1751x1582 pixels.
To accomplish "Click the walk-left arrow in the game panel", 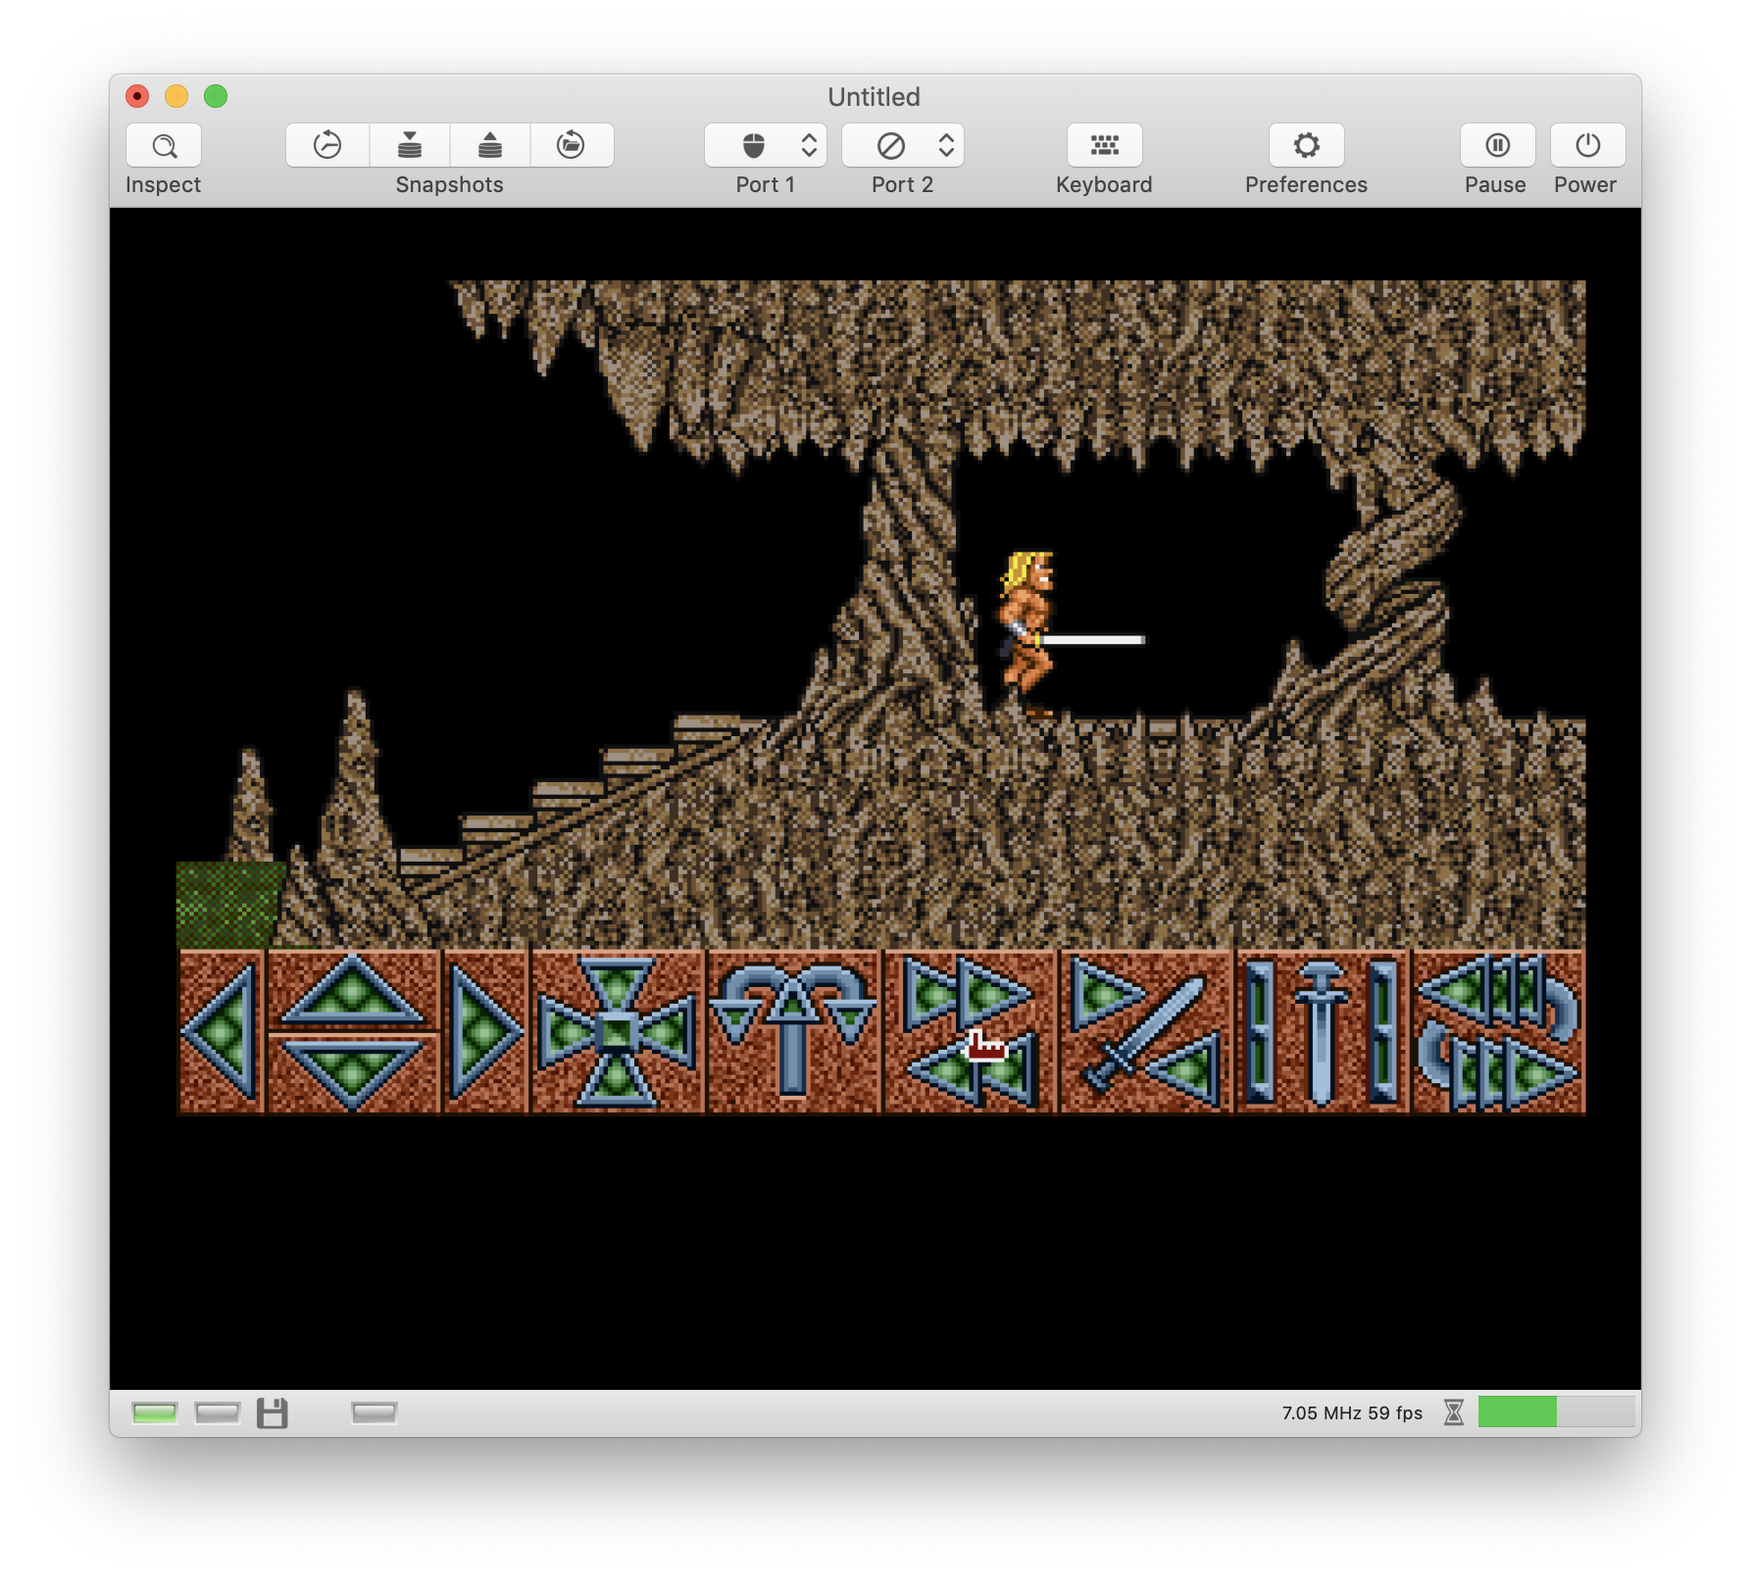I will (x=222, y=1032).
